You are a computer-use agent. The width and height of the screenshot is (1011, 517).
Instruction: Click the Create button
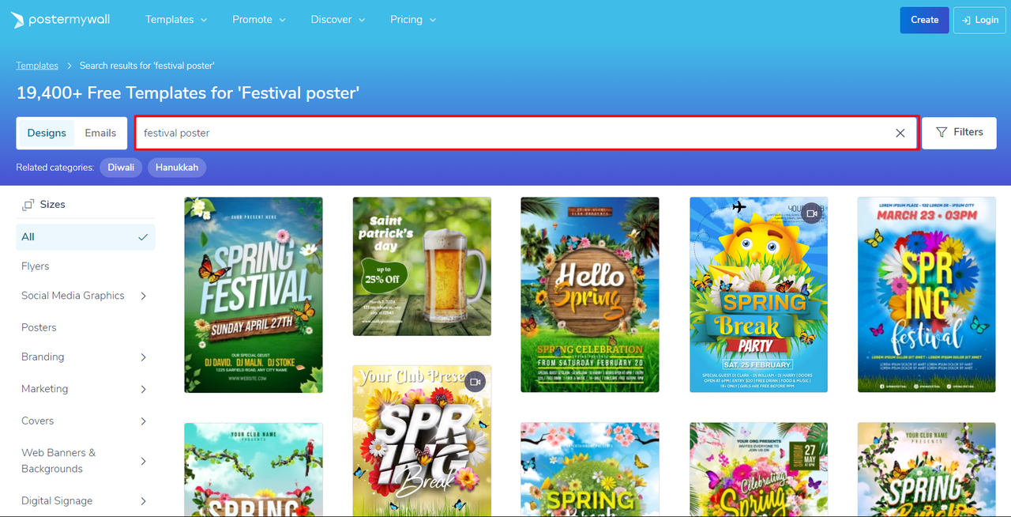(x=924, y=20)
